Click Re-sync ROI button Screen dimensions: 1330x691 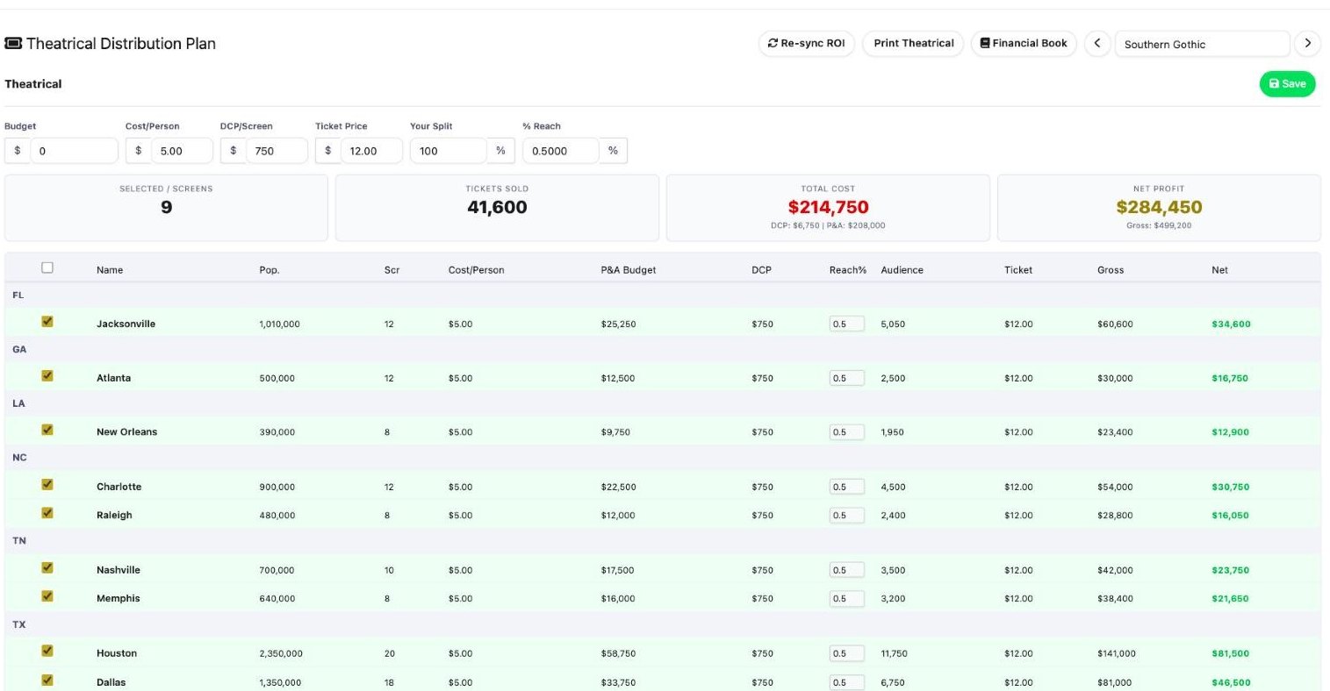(806, 43)
